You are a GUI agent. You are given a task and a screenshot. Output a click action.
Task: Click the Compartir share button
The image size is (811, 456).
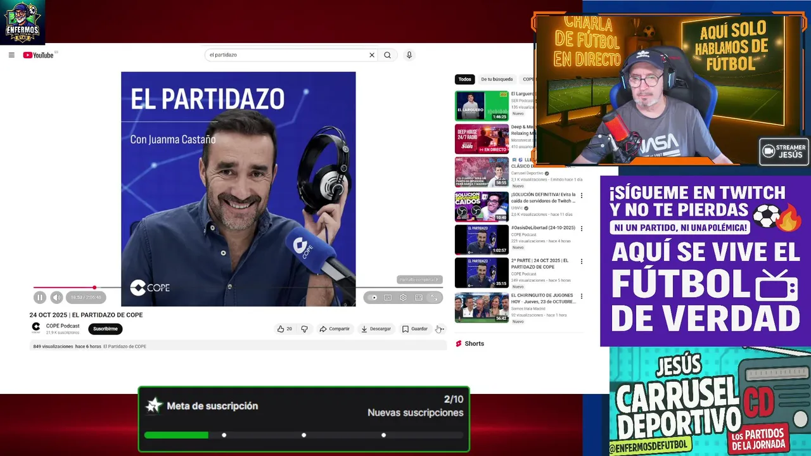click(335, 329)
